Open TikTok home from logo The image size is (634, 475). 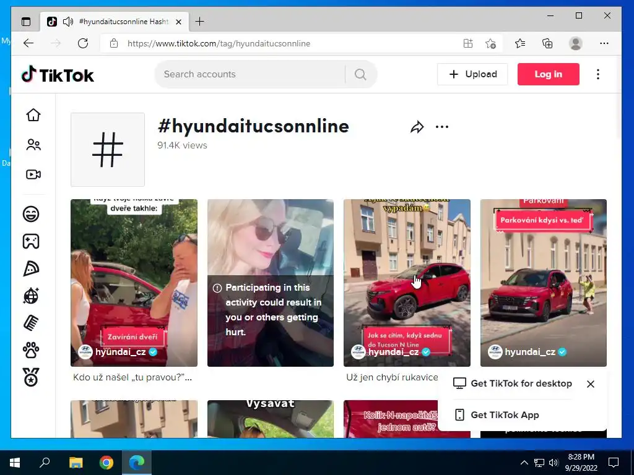tap(58, 75)
